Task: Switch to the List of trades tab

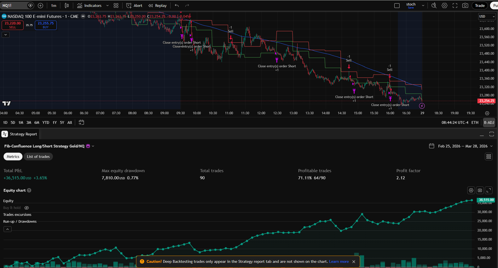Action: pos(38,157)
